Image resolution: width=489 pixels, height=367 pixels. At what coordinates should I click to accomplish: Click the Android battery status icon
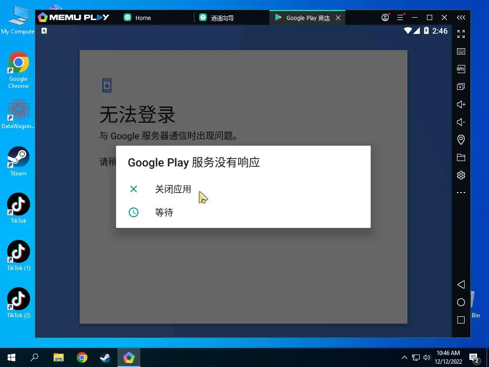[426, 31]
